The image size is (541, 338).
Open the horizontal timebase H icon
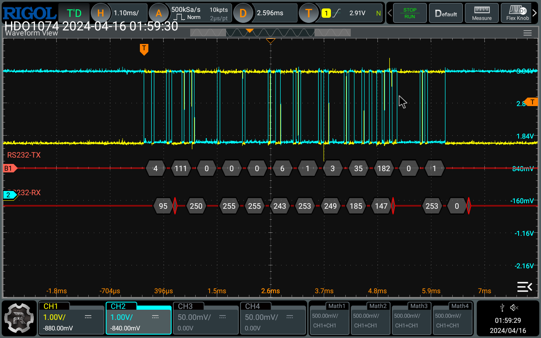click(100, 13)
